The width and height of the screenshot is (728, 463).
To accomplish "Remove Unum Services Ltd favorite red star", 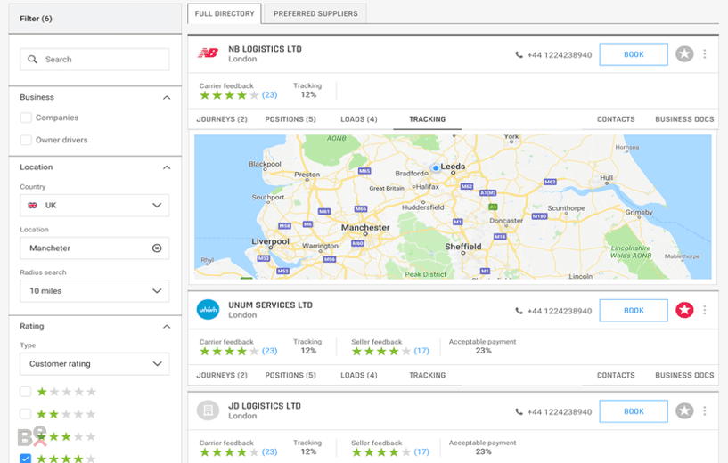I will pyautogui.click(x=684, y=310).
